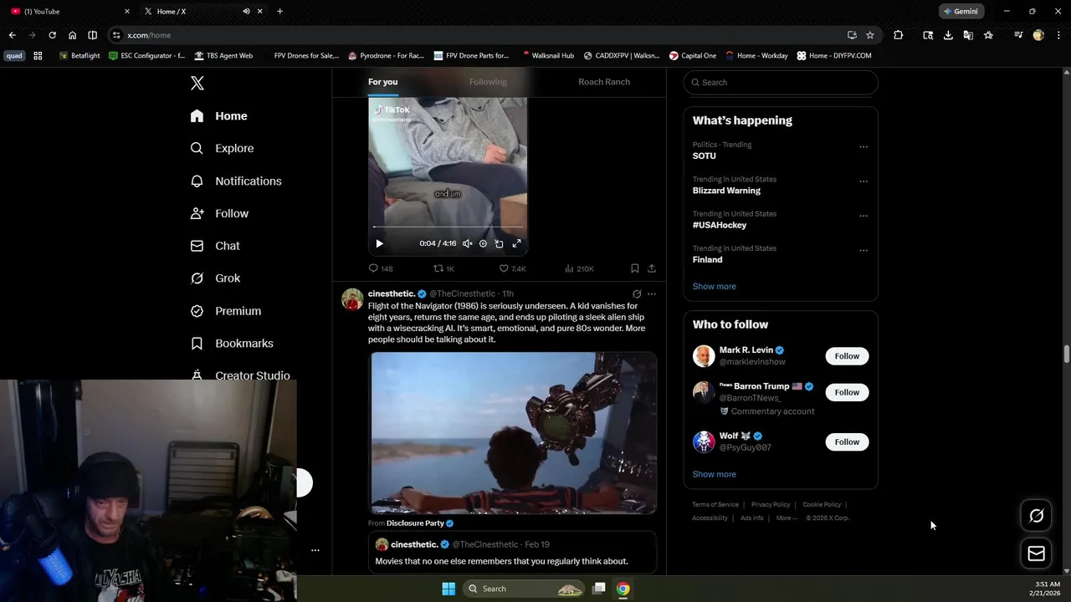Switch to the Roach Ranch tab
The width and height of the screenshot is (1071, 602).
click(x=604, y=82)
